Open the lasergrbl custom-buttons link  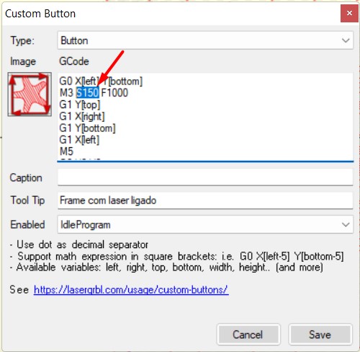pyautogui.click(x=131, y=290)
